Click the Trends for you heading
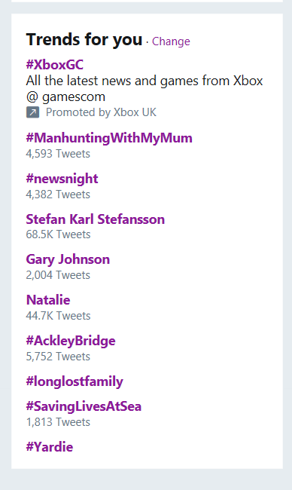 [x=84, y=40]
